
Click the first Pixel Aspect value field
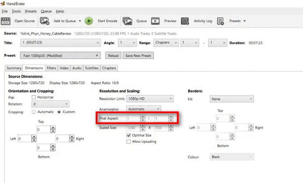click(133, 118)
